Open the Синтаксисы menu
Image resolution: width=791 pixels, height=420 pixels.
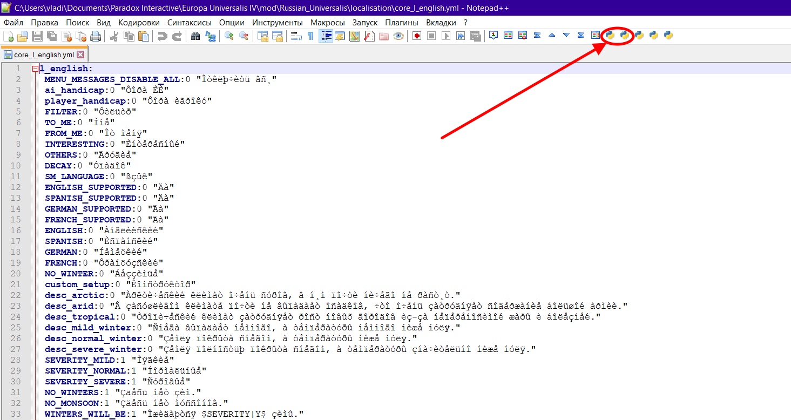(x=189, y=23)
